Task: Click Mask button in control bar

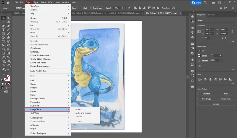Action: (85, 8)
